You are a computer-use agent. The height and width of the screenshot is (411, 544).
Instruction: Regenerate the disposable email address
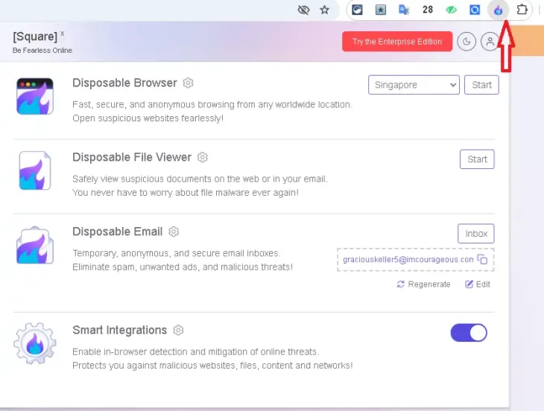tap(424, 284)
